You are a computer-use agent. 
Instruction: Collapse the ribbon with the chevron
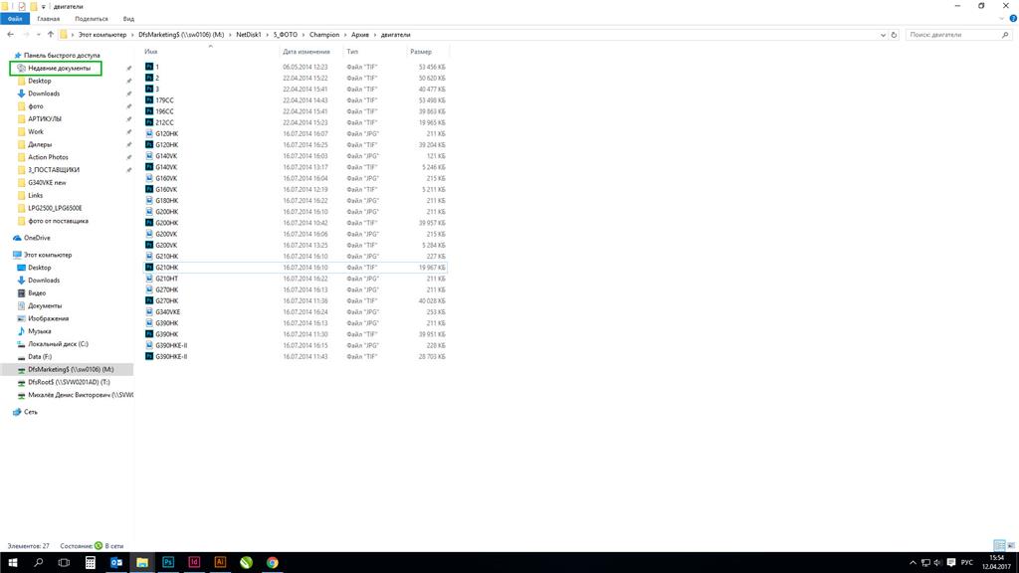point(1001,19)
